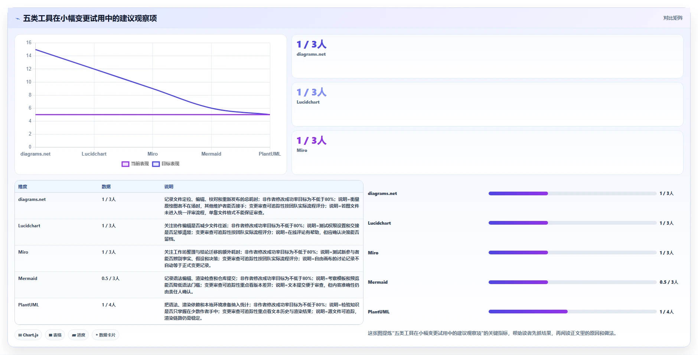Click PlantUML label on chart x-axis
The width and height of the screenshot is (698, 355).
pyautogui.click(x=270, y=154)
